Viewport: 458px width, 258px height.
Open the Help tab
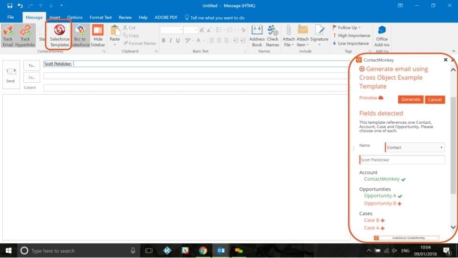coord(143,18)
